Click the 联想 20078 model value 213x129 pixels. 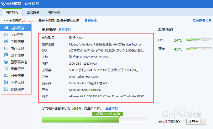coord(77,38)
